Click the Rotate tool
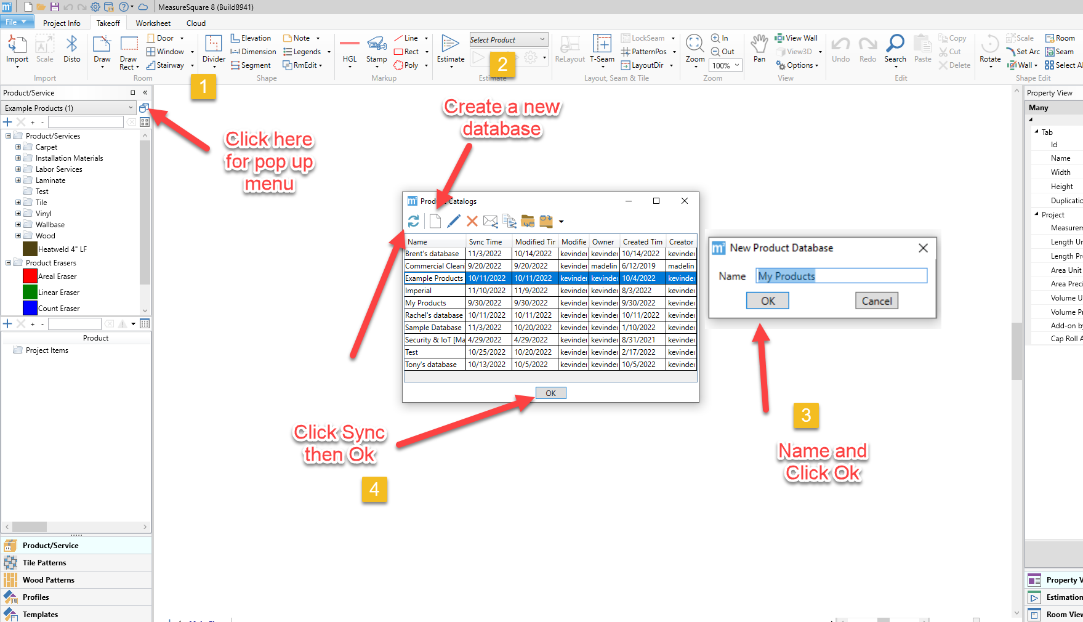Screen dimensions: 1083x622 pyautogui.click(x=990, y=50)
